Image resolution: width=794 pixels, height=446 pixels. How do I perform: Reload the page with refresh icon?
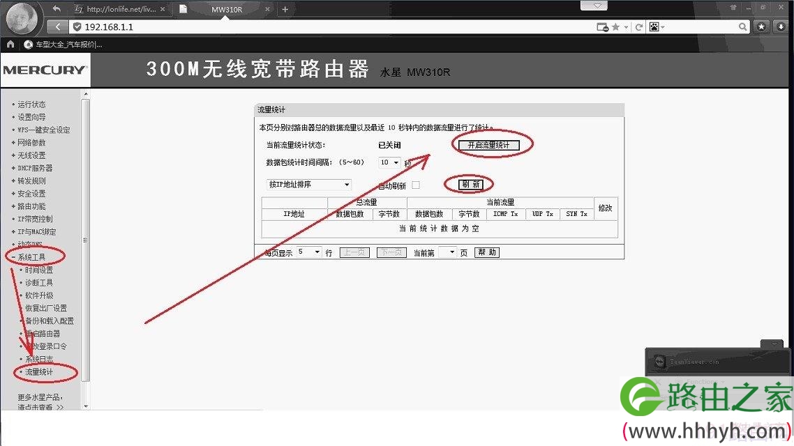click(639, 27)
